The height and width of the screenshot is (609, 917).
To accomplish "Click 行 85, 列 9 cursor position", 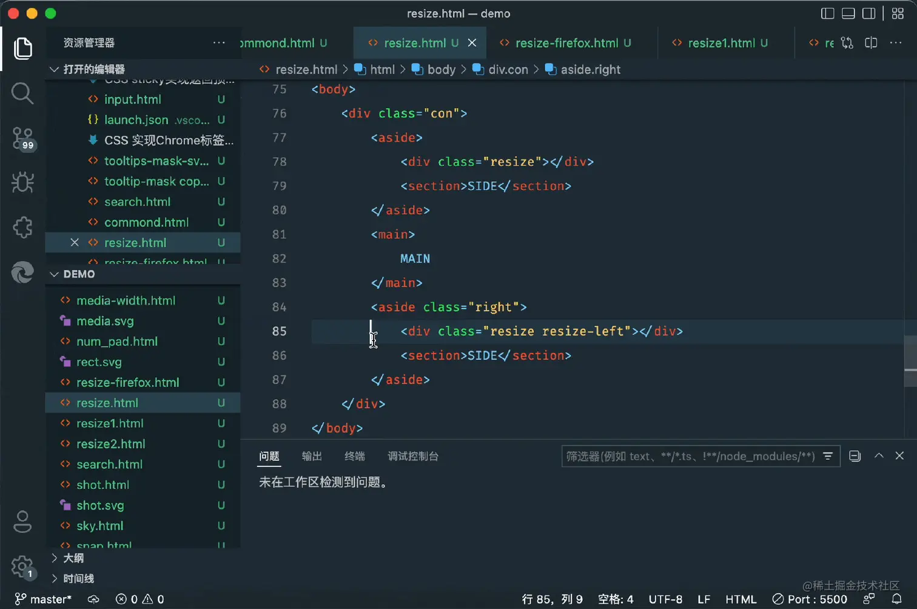I will pos(553,599).
